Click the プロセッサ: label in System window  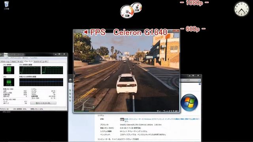point(104,125)
